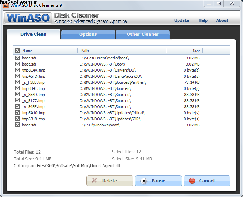Sort by the Name column header
The height and width of the screenshot is (197, 243).
[27, 51]
